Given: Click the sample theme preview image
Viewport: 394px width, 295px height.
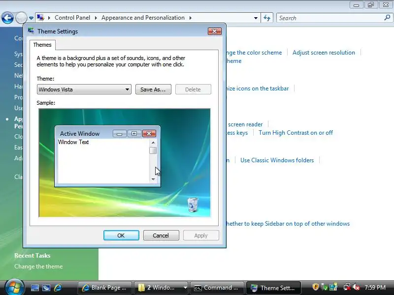Looking at the screenshot, I should coord(125,163).
